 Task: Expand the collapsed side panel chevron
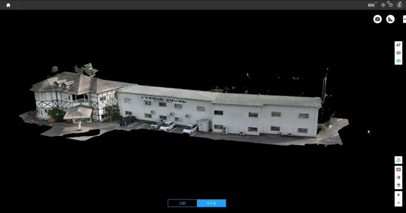404,19
